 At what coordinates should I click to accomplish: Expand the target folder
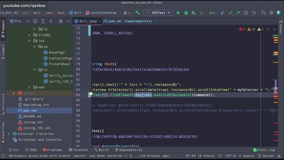(14, 93)
